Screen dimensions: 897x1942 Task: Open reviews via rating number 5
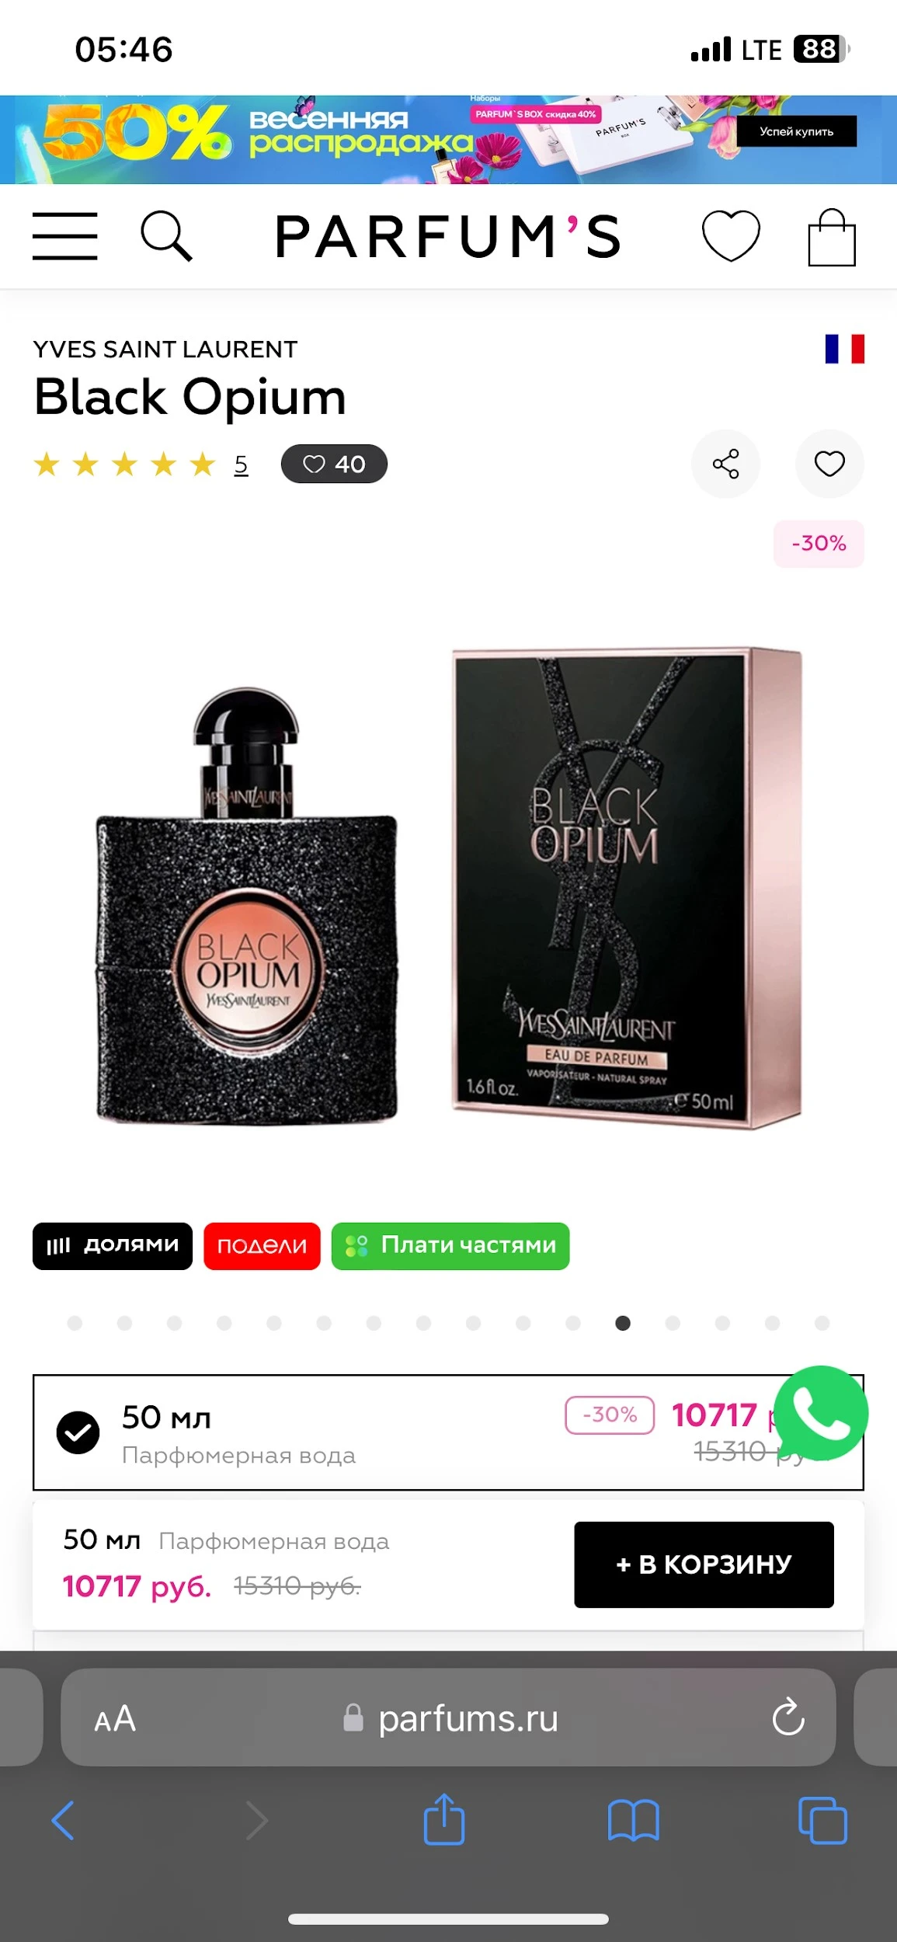pyautogui.click(x=241, y=465)
